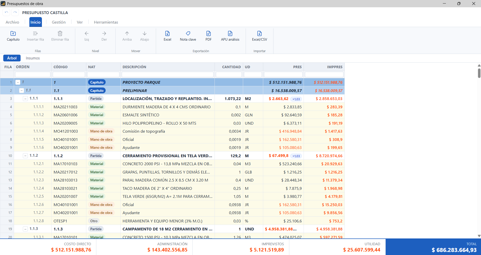Screen dimensions: 481x255
Task: Click the UTILIDAD summary value
Action: click(362, 250)
